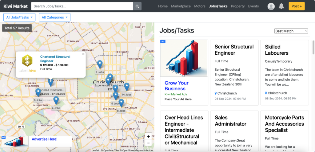The image size is (315, 152).
Task: Select the Jobs/Tasks nav item
Action: [x=218, y=6]
